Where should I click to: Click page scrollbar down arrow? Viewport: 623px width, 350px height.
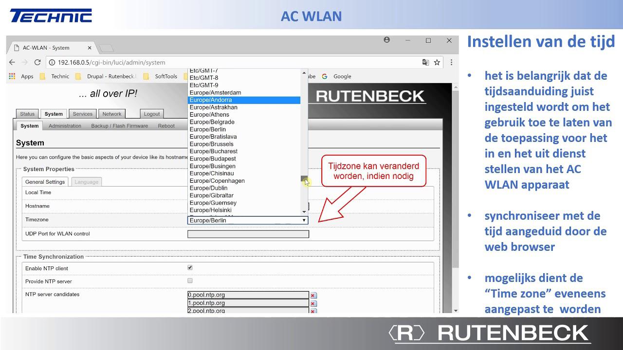456,310
